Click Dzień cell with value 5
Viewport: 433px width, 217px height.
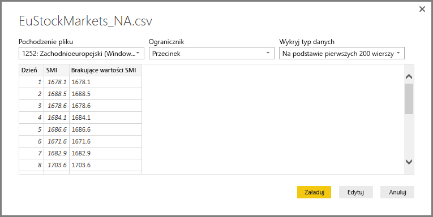pos(31,129)
